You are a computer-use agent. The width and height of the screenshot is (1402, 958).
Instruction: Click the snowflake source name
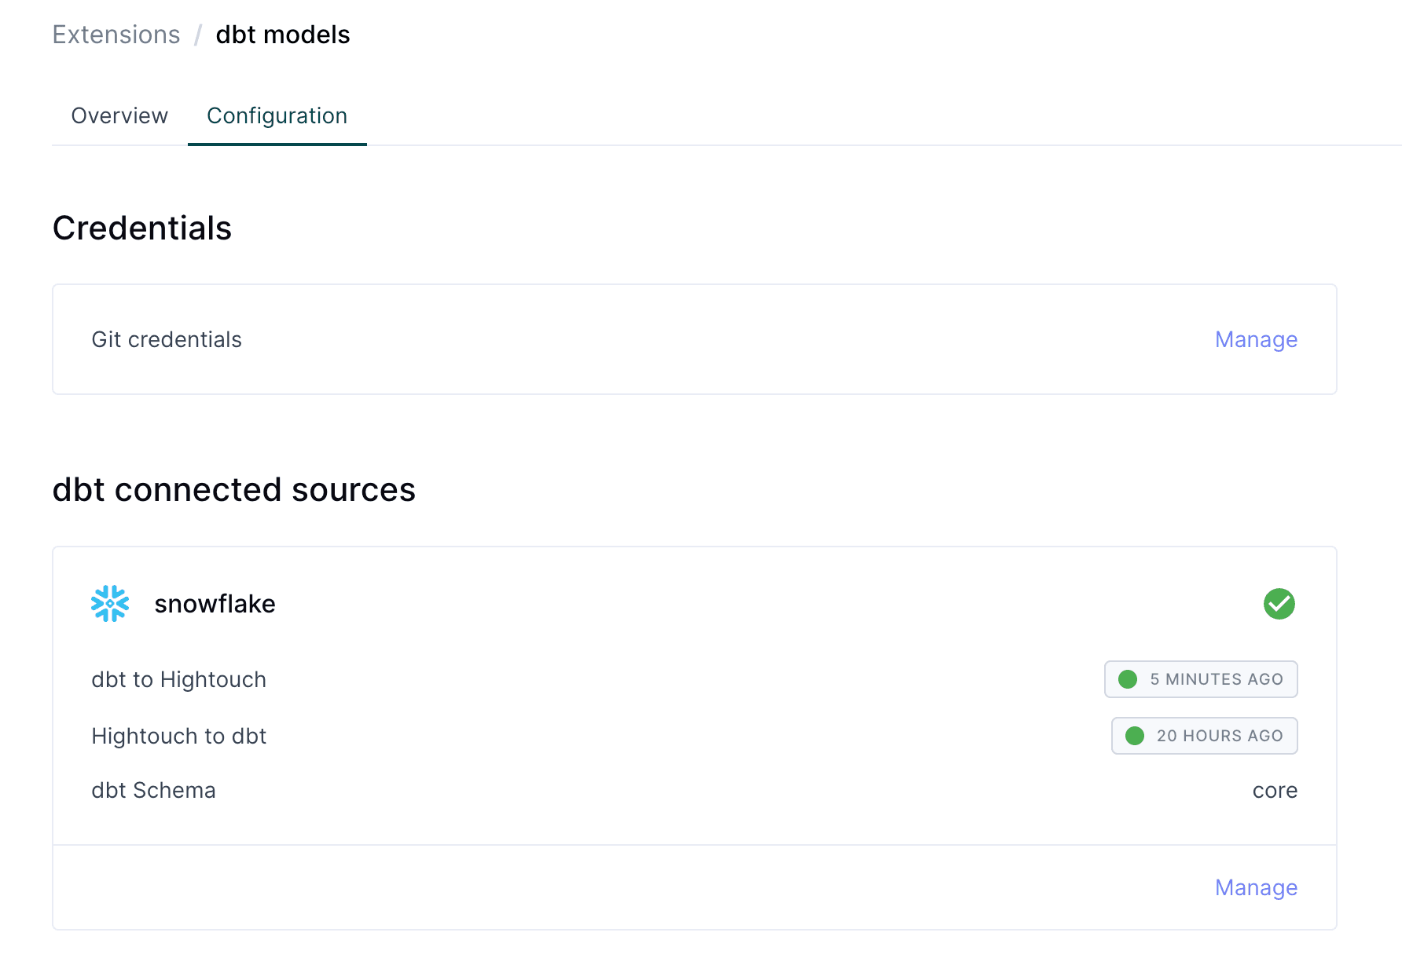tap(215, 604)
